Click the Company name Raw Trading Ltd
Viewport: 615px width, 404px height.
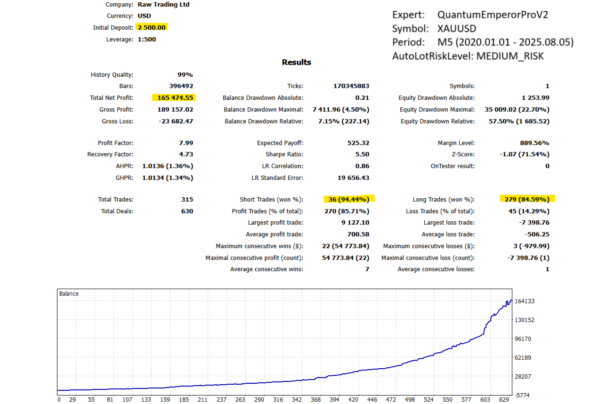164,5
